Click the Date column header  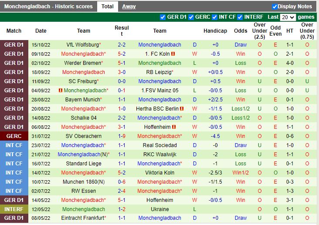[41, 31]
